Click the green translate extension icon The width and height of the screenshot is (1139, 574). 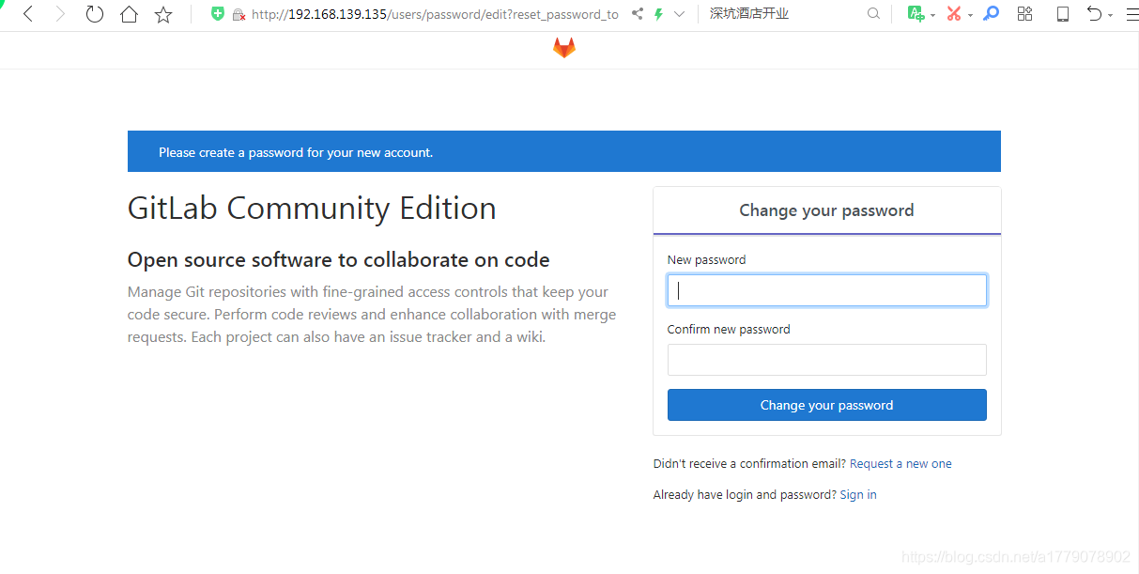pyautogui.click(x=916, y=14)
